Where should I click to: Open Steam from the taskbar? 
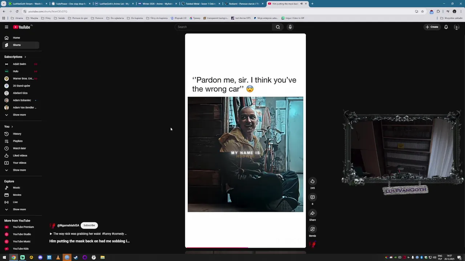(x=76, y=257)
